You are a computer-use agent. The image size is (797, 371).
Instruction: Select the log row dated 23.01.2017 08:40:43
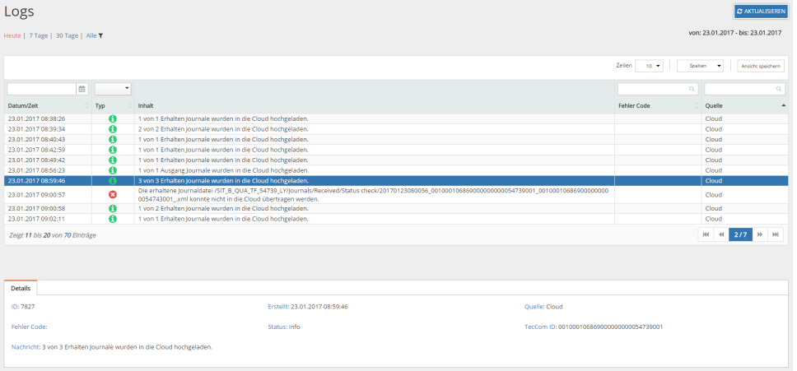(396, 139)
